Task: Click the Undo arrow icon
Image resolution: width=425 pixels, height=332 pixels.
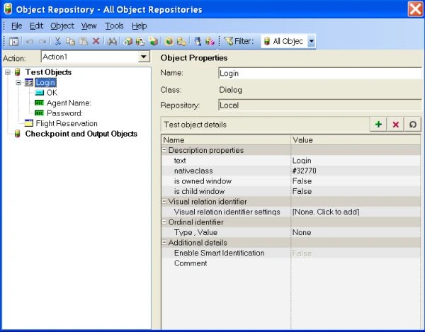Action: 30,42
